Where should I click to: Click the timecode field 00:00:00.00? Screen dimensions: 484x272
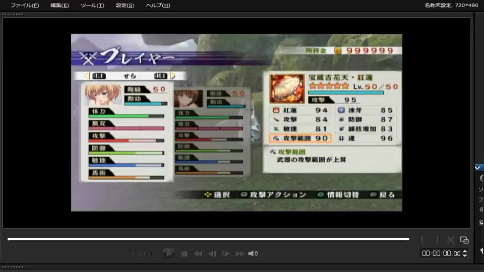tap(441, 253)
